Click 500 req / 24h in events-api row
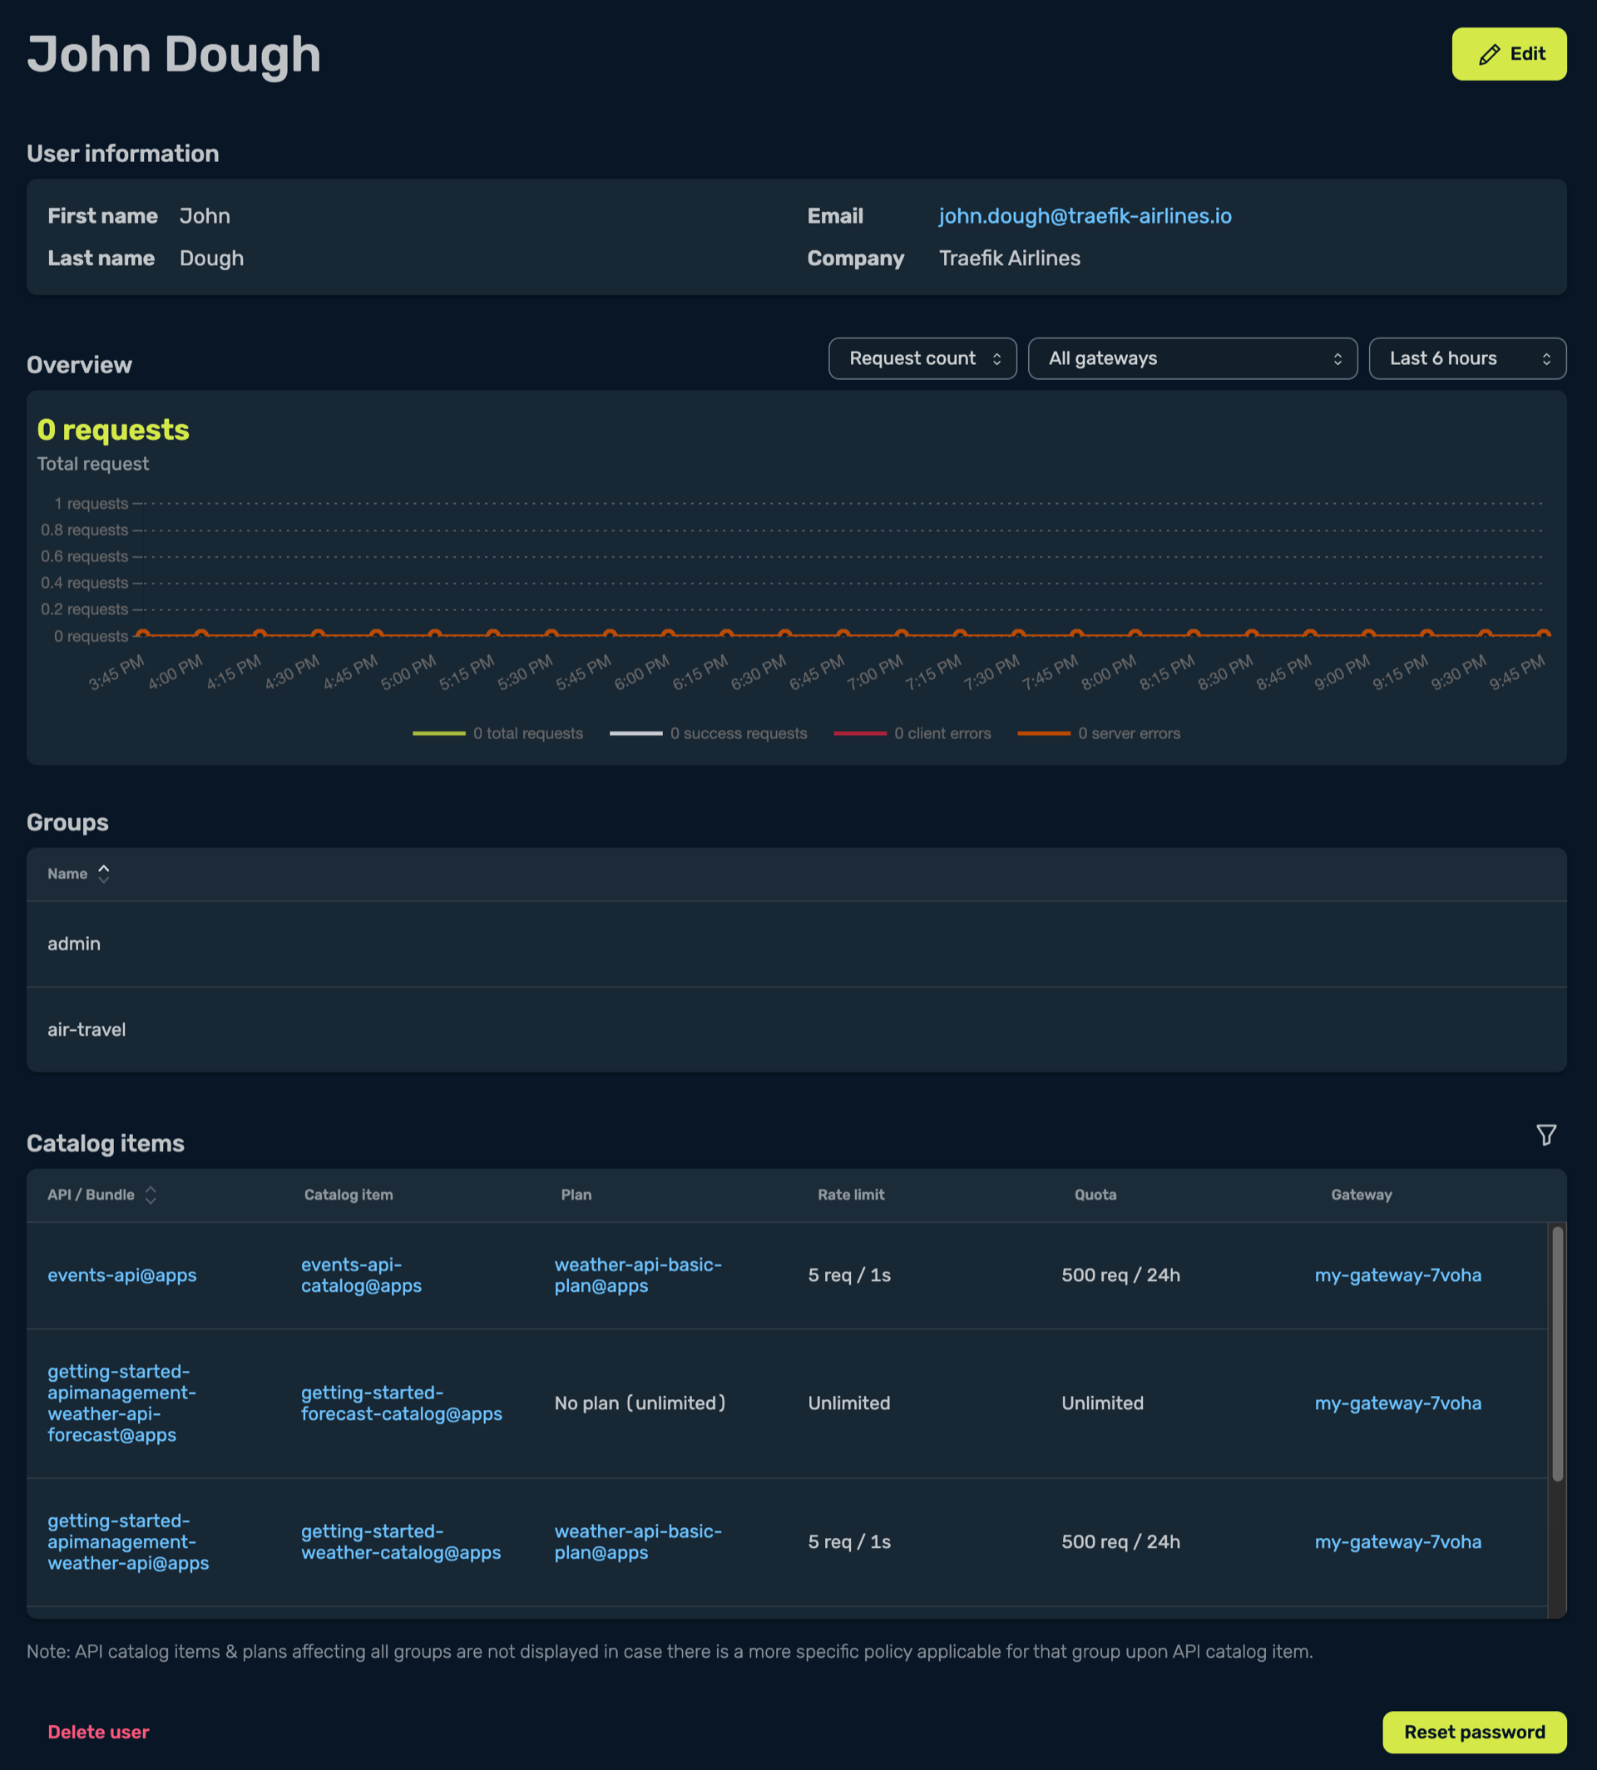 coord(1120,1275)
